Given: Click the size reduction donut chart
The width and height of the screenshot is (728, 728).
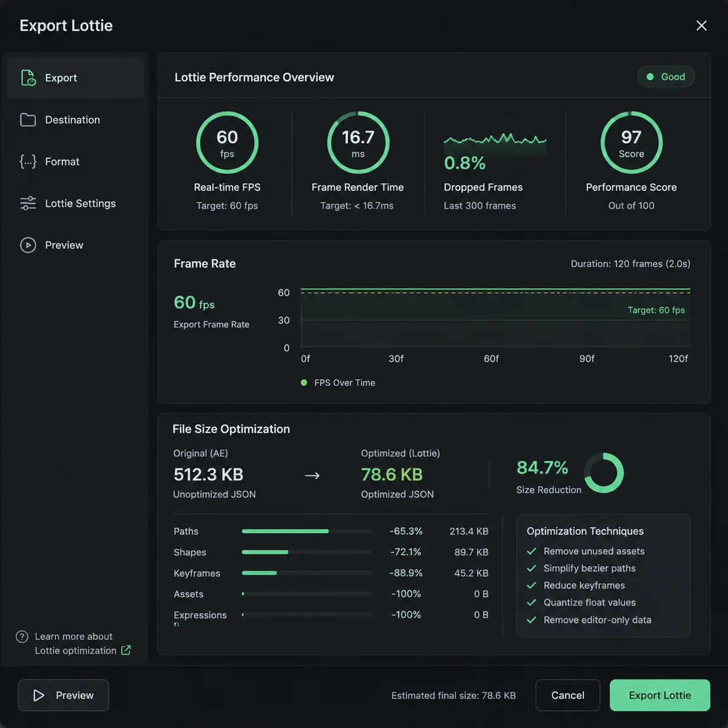Looking at the screenshot, I should point(604,473).
